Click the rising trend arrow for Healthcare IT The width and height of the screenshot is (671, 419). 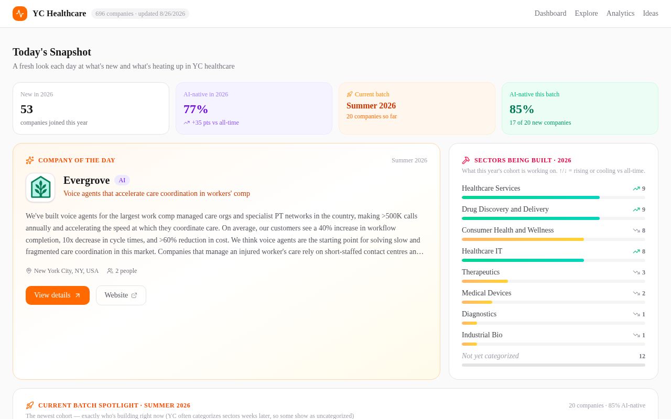click(636, 251)
